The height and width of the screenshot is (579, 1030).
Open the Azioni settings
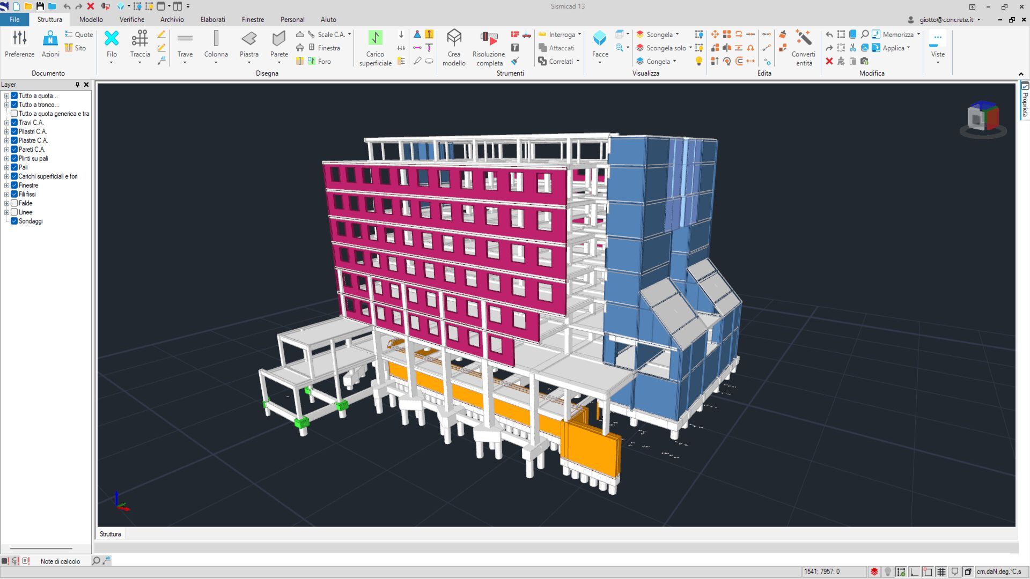(x=50, y=39)
